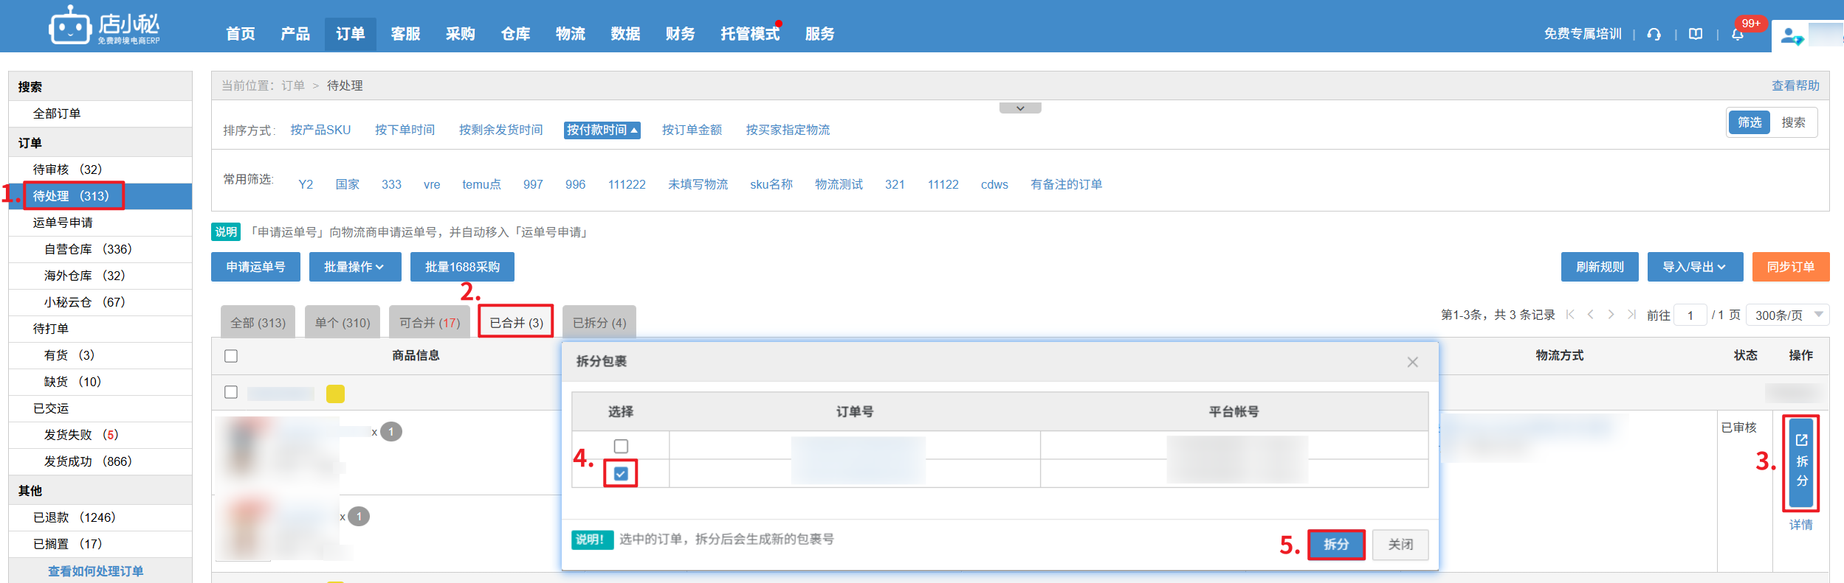This screenshot has height=583, width=1844.
Task: Go to the next page arrow
Action: 1611,315
